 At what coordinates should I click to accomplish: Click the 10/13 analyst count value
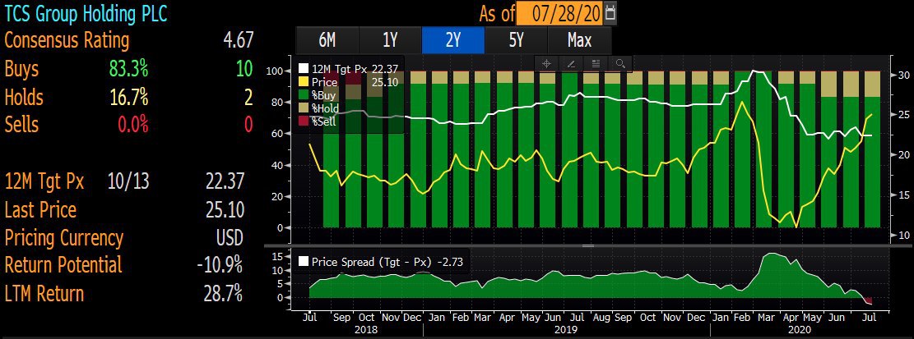128,181
